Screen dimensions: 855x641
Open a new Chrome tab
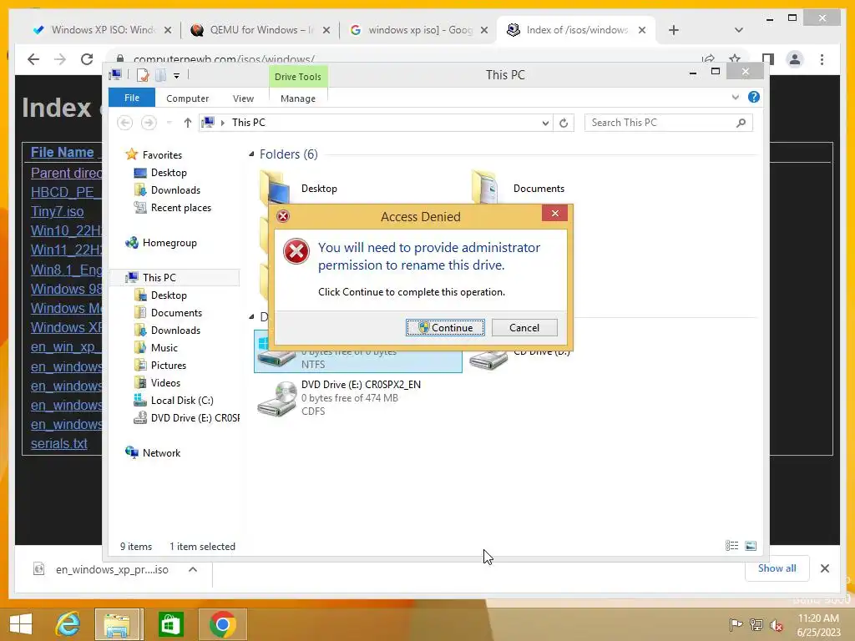[x=674, y=30]
